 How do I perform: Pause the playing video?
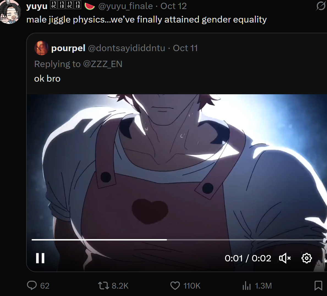[40, 258]
